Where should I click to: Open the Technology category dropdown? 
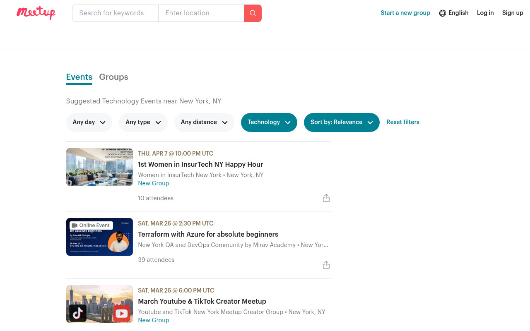[269, 122]
